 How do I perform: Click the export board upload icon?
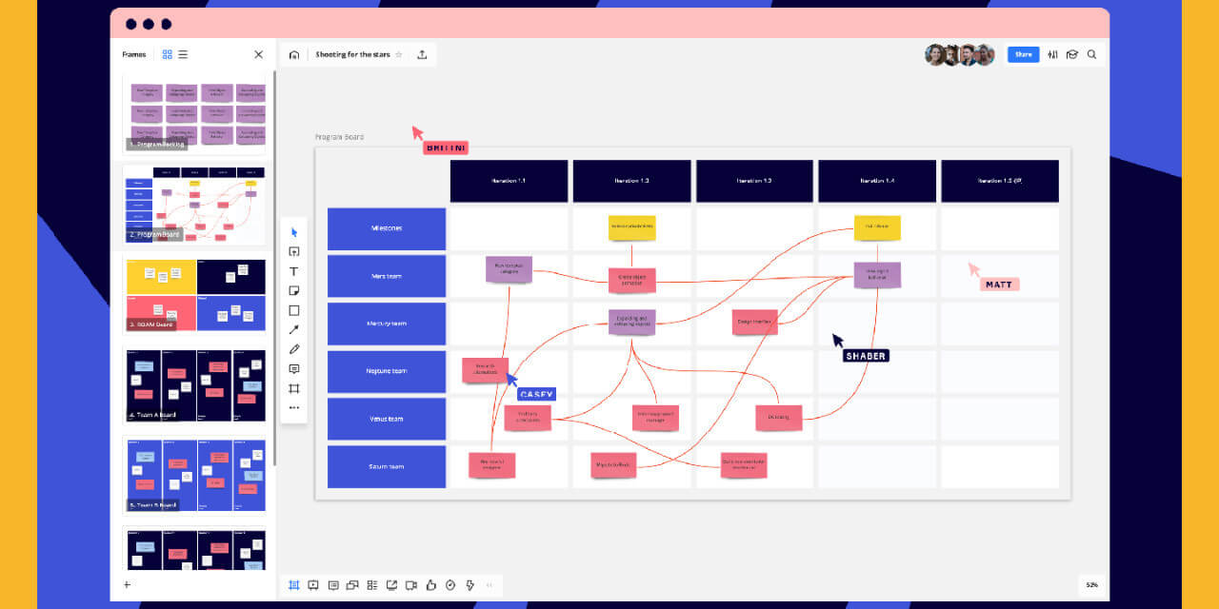point(422,54)
